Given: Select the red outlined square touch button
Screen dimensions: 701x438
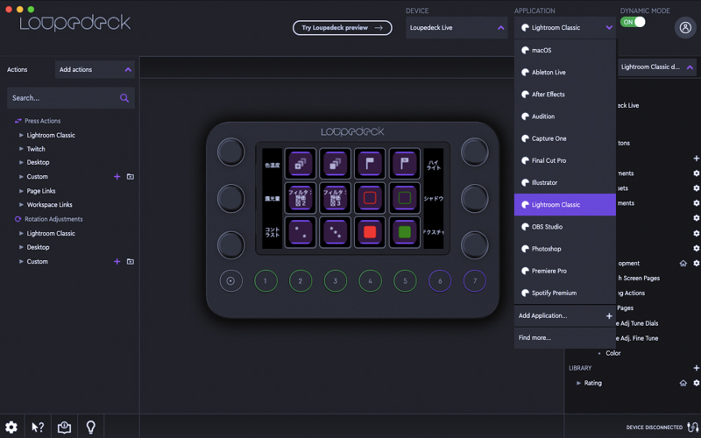Looking at the screenshot, I should tap(370, 198).
